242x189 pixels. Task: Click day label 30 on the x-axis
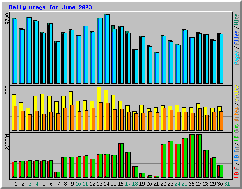coord(220,184)
